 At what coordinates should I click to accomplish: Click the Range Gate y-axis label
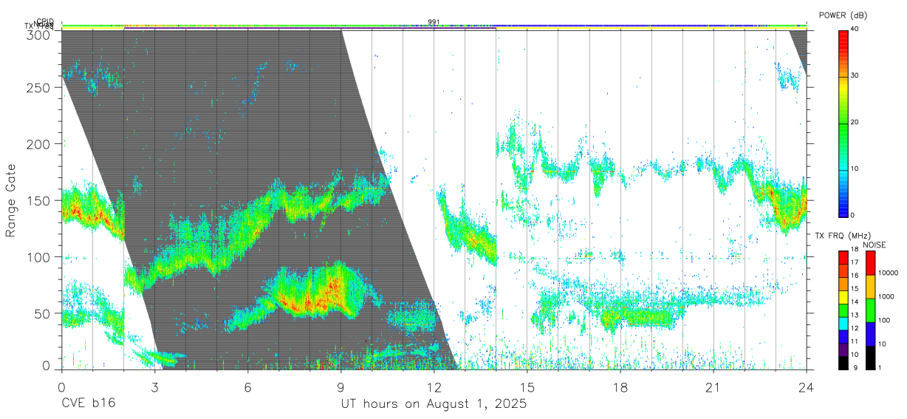11,200
